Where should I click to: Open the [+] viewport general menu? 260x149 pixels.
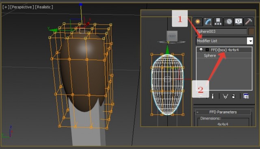(6, 7)
